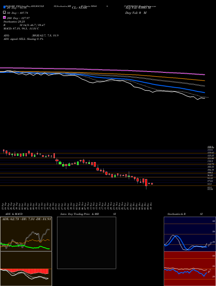The image size is (216, 286).
Task: Select the '200 Day - 127.97' legend text
Action: click(x=18, y=18)
